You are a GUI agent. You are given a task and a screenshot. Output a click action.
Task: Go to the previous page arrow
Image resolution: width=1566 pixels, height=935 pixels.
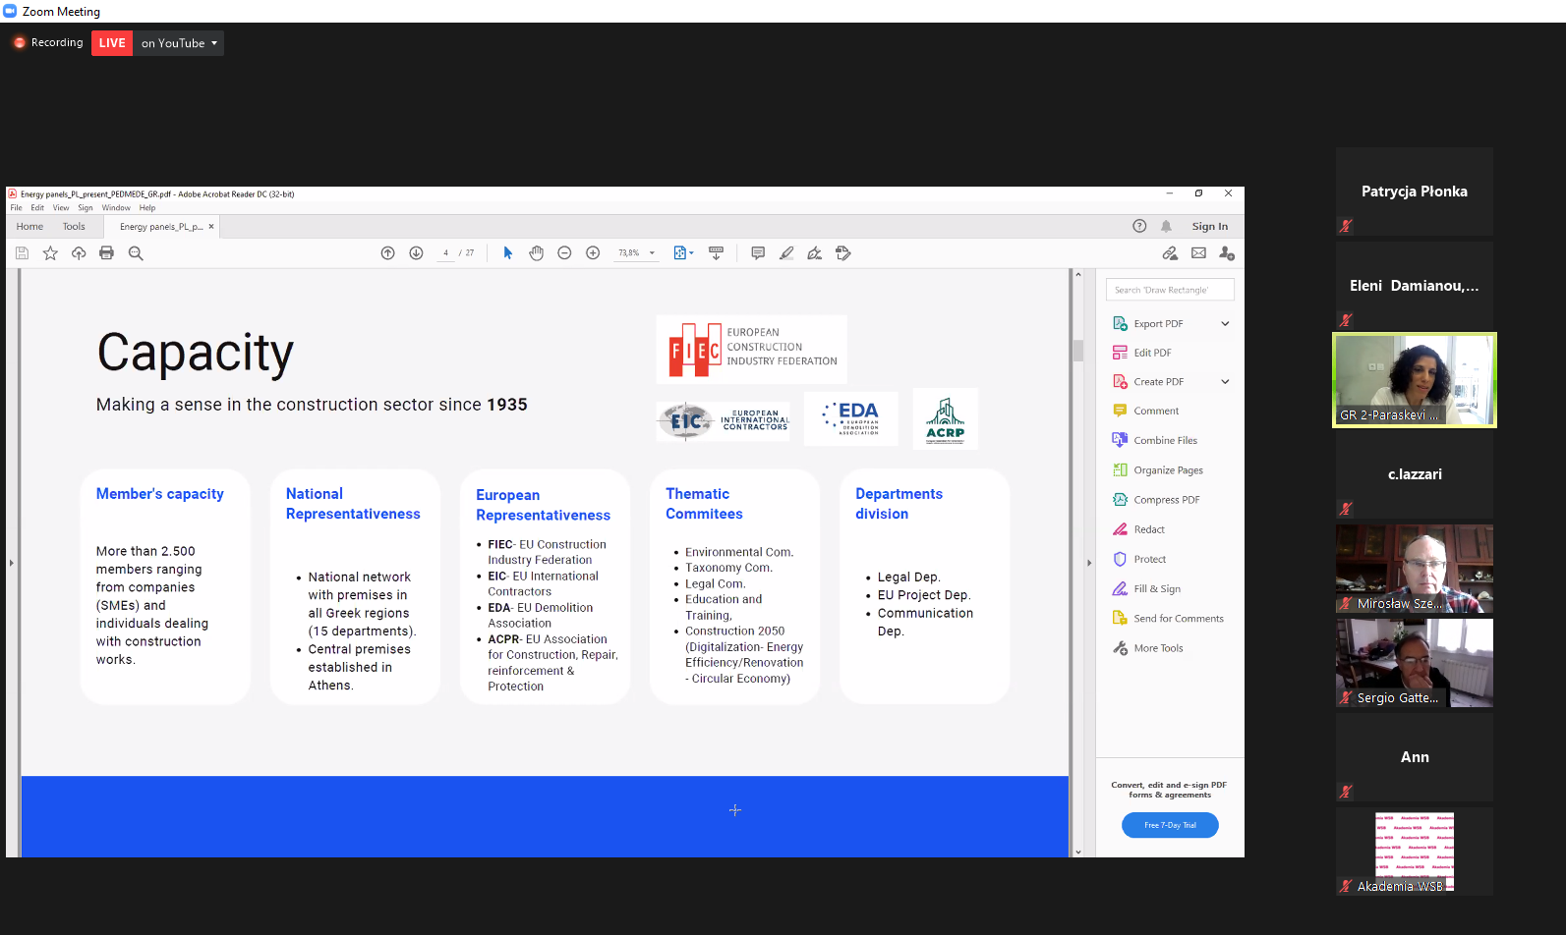388,253
